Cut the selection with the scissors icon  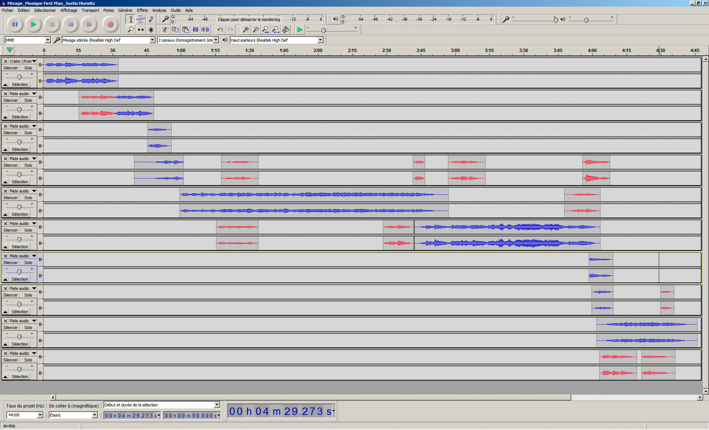165,30
